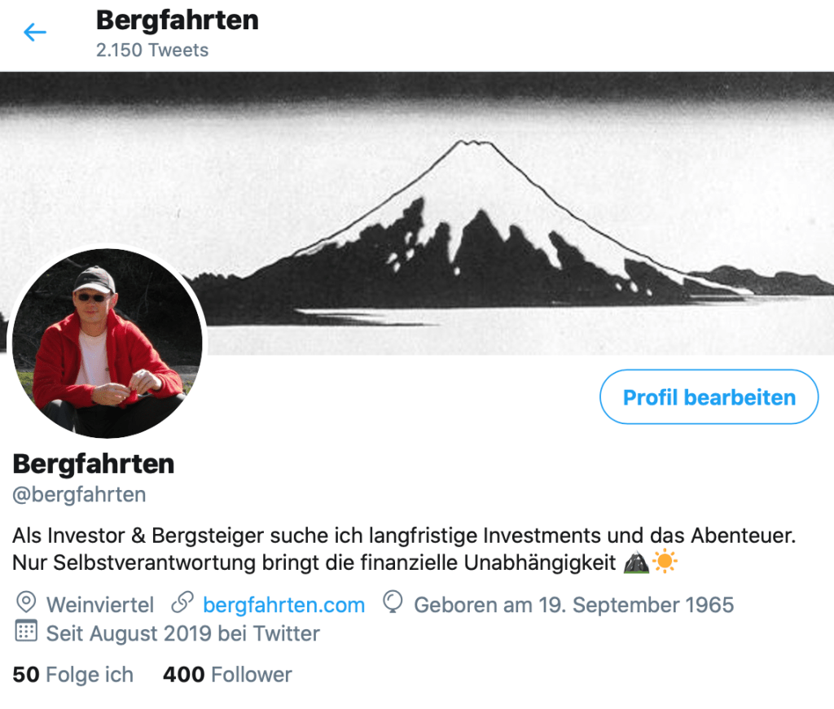Click the bold Bergfahrten profile name

(94, 464)
